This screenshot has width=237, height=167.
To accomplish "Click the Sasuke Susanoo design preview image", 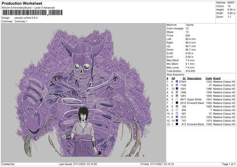I will pyautogui.click(x=84, y=93).
